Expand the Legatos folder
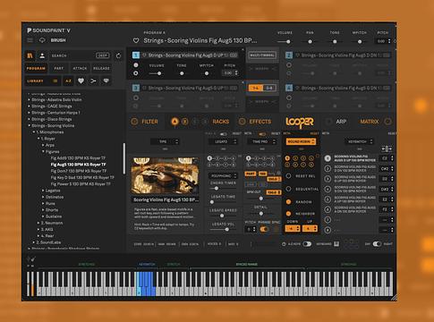 click(43, 191)
